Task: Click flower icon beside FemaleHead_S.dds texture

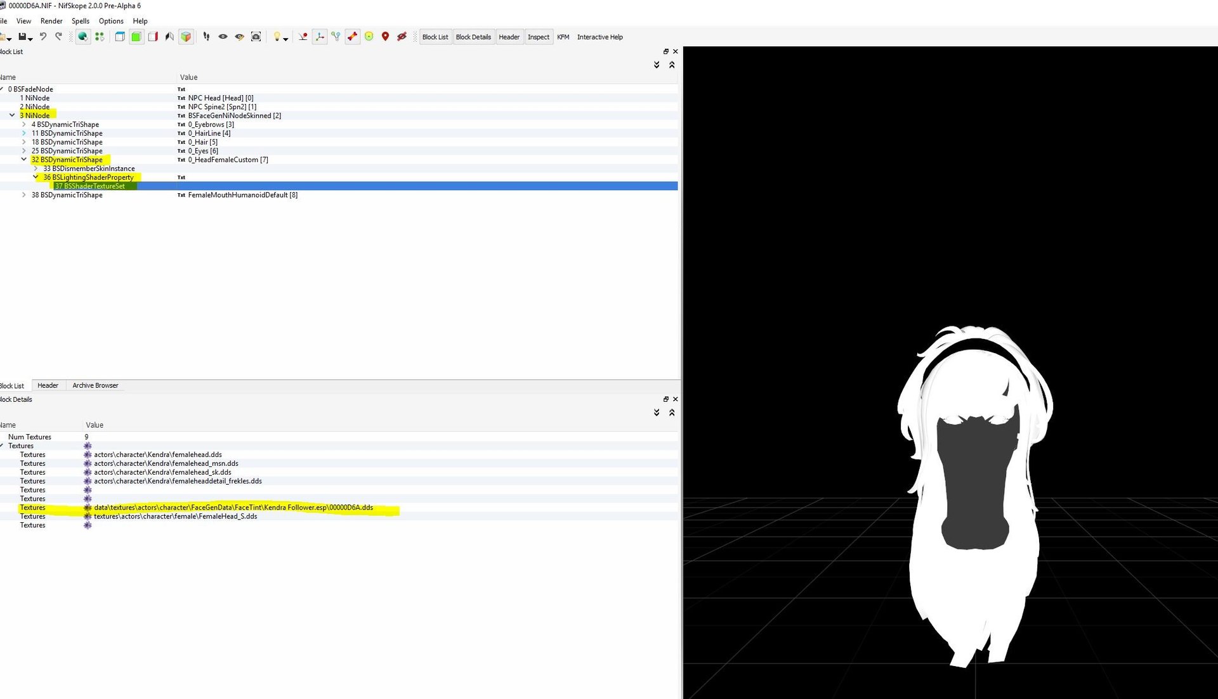Action: pyautogui.click(x=88, y=516)
